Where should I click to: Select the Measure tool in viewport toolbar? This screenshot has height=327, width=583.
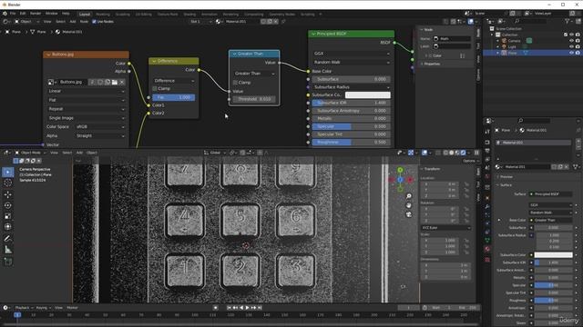tap(8, 250)
